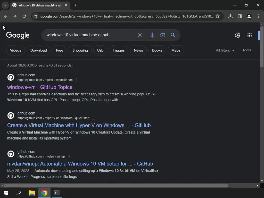Open windows-vm GitHub Topics result
264x198 pixels.
[x=39, y=87]
